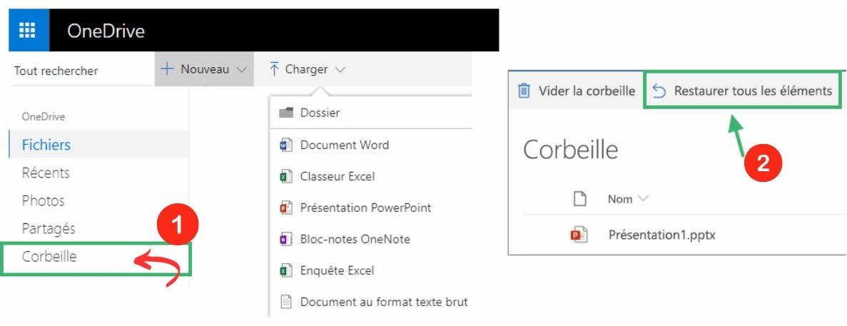847x326 pixels.
Task: Click the OneDrive label above Fichiers
Action: pyautogui.click(x=44, y=116)
